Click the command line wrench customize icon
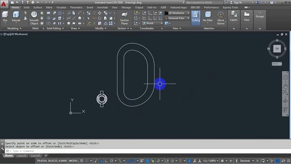The image size is (291, 164). 2,149
